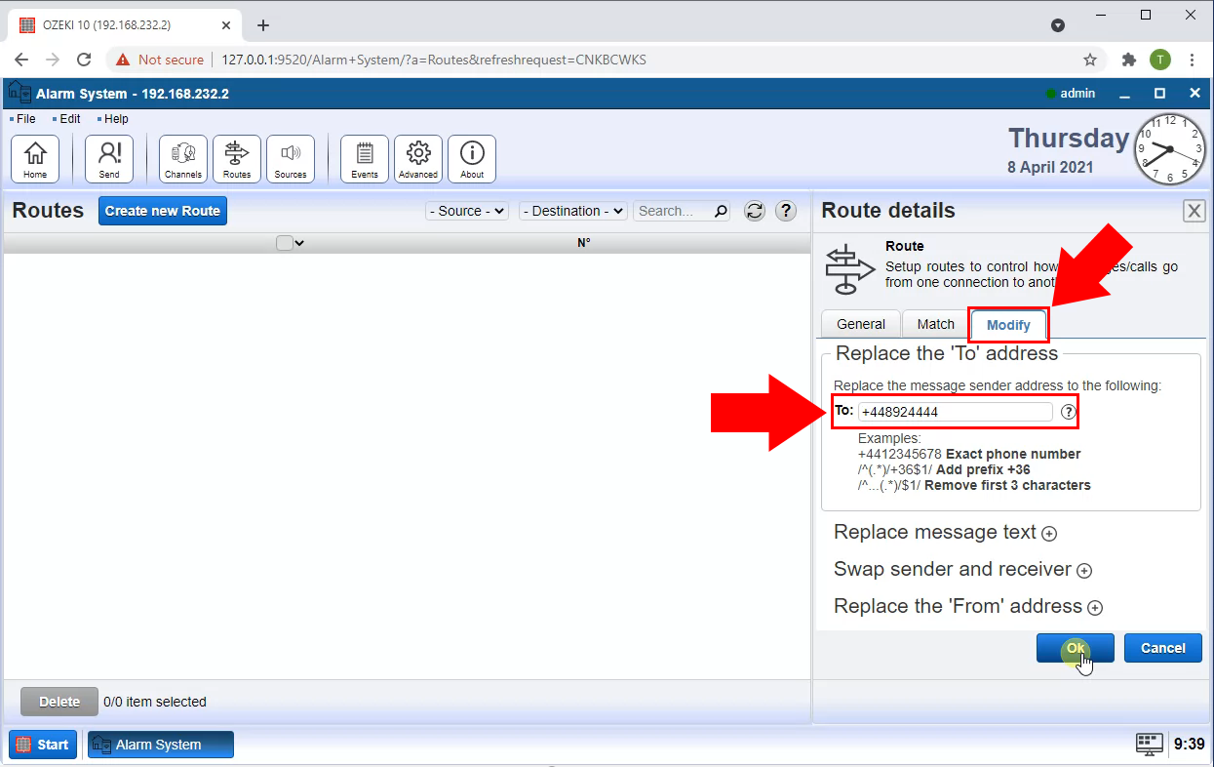Click the Create new Route button
Image resolution: width=1214 pixels, height=767 pixels.
tap(163, 211)
